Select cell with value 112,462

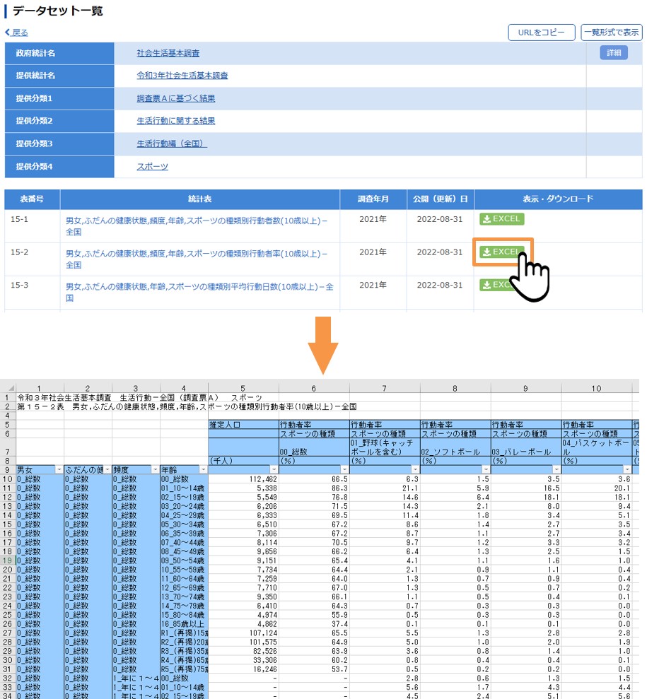(x=243, y=479)
